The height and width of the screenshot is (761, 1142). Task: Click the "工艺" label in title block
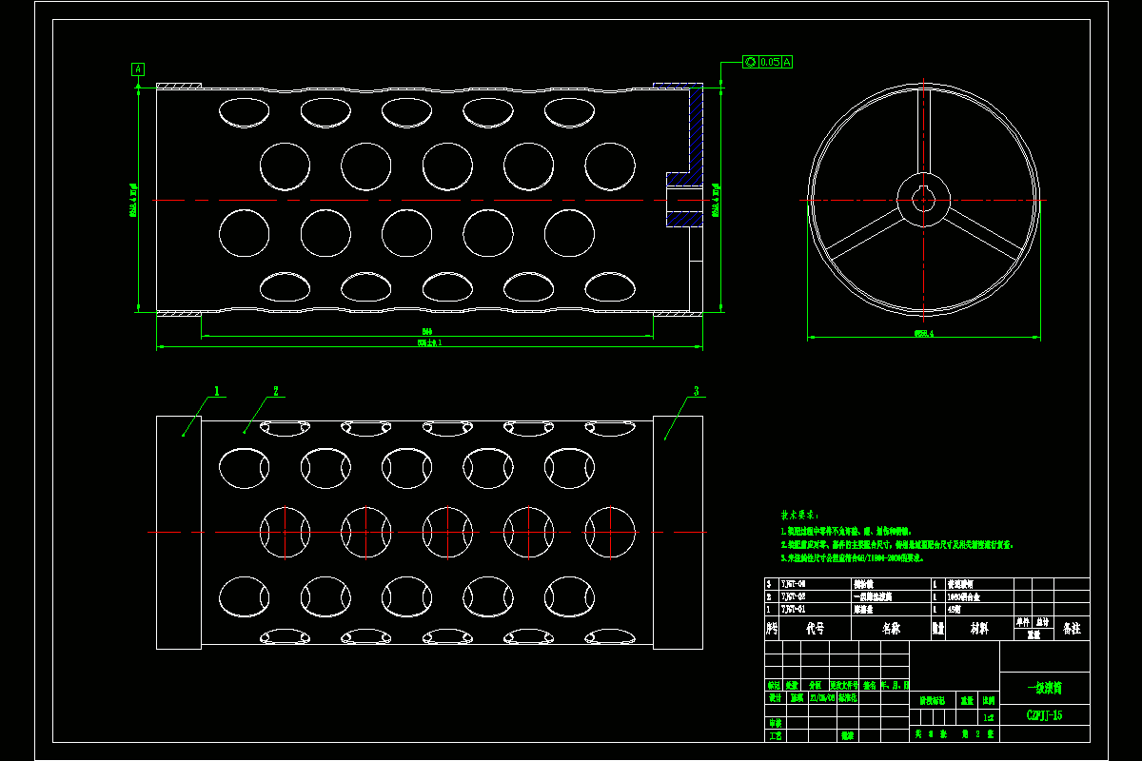[775, 736]
